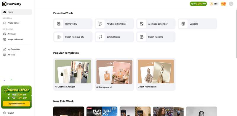Screen dimensions: 237x116
Task: Open the first dark New This Week thumbnail
Action: pyautogui.click(x=69, y=111)
